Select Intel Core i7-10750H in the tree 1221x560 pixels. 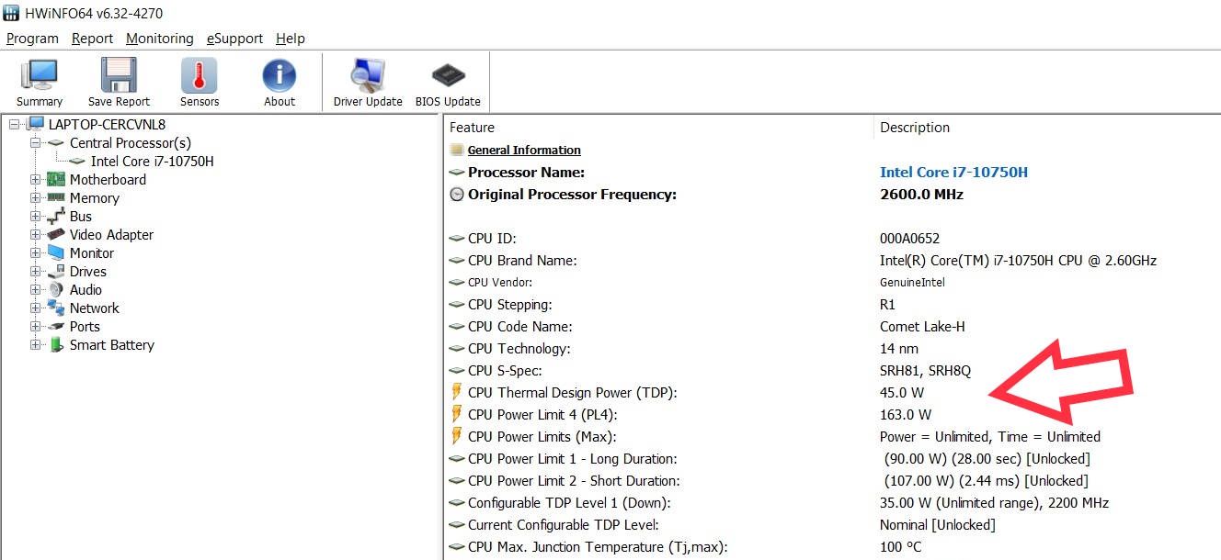153,161
